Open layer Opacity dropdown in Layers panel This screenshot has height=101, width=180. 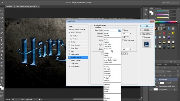tap(178, 72)
